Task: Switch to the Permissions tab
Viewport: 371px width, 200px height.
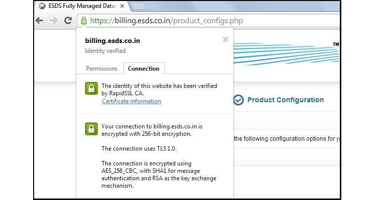Action: (101, 69)
